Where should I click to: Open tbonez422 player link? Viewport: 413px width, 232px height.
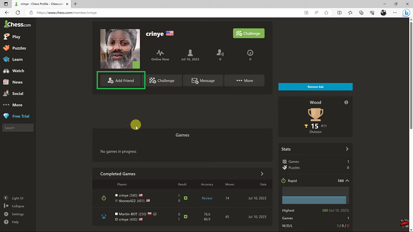(x=127, y=201)
